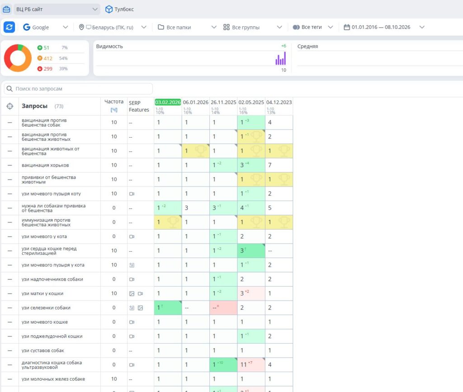
Task: Select the 06.01.2026 date column header
Action: [195, 102]
